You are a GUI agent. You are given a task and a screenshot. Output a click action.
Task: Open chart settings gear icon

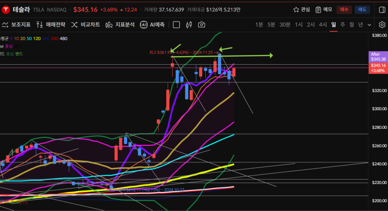tap(382, 25)
